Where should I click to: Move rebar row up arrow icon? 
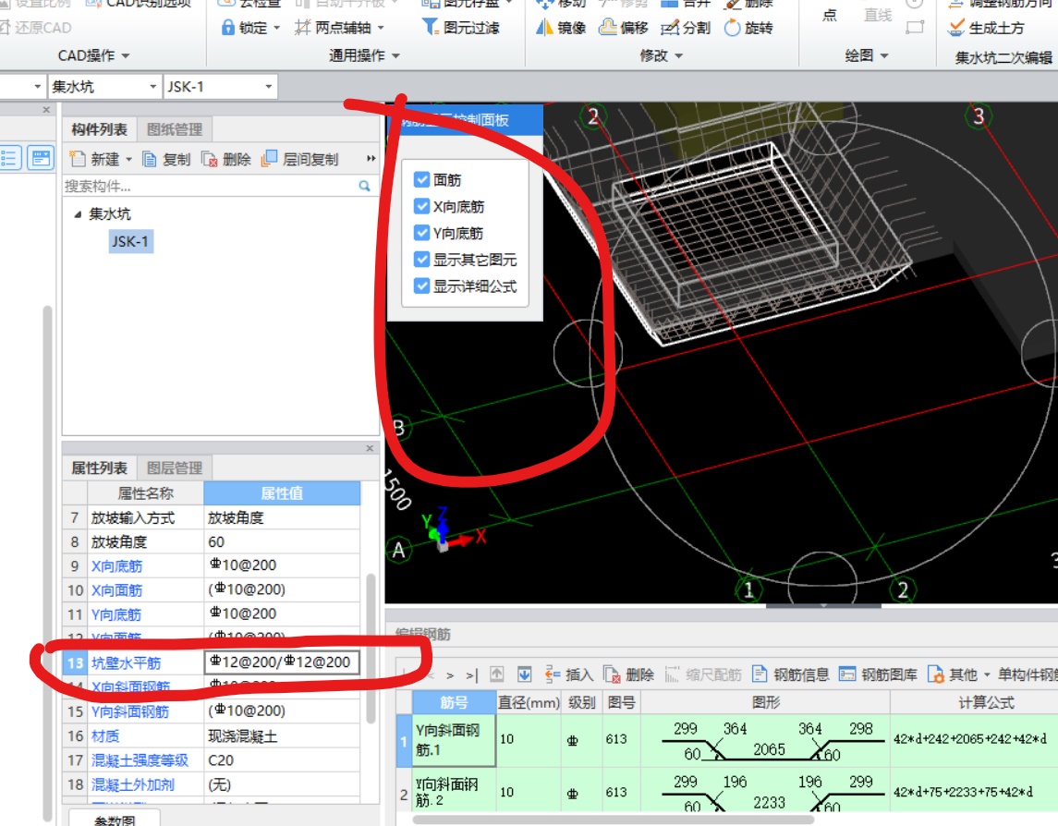click(x=496, y=674)
